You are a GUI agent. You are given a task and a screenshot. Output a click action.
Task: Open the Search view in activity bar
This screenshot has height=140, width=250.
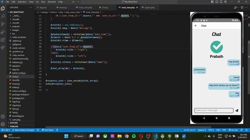(3, 16)
